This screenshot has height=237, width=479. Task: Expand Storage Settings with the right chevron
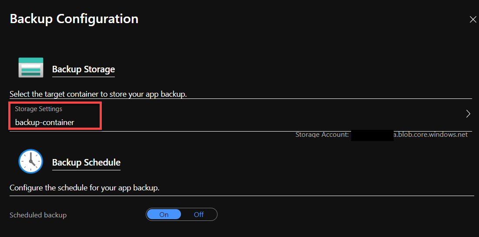coord(468,114)
